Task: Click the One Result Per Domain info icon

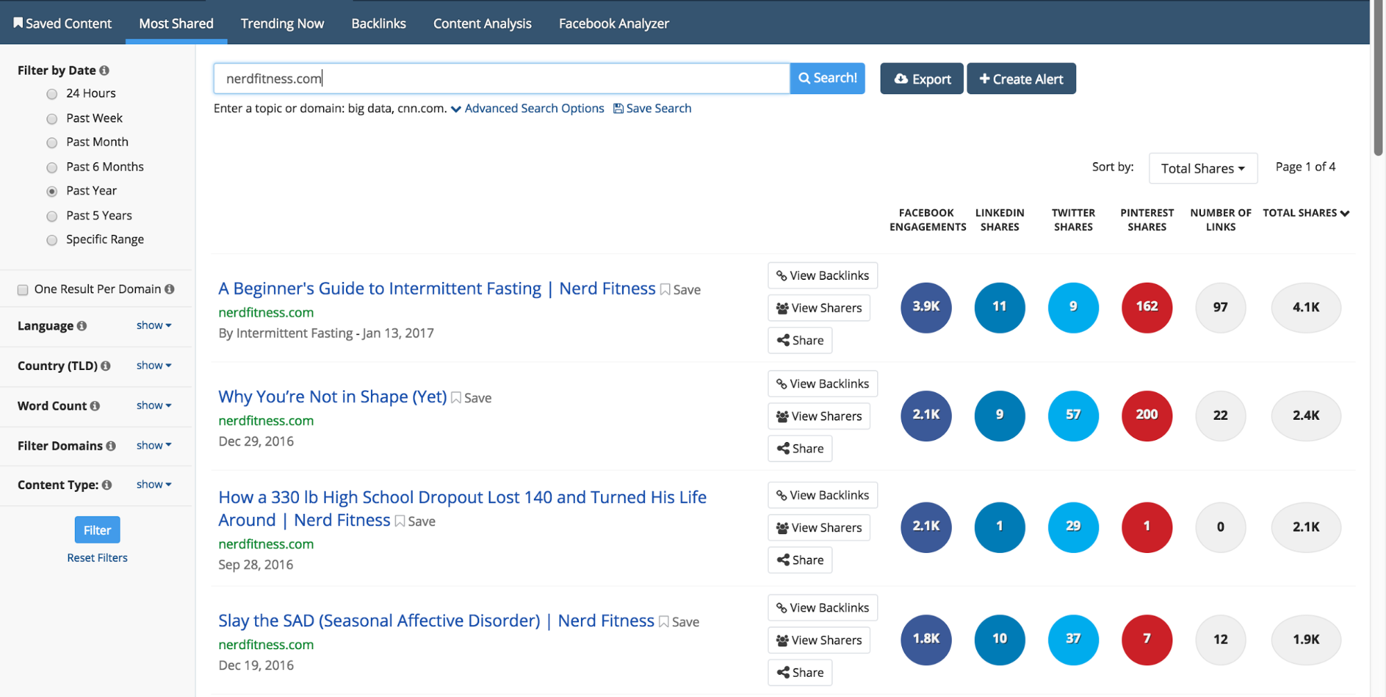Action: [169, 289]
